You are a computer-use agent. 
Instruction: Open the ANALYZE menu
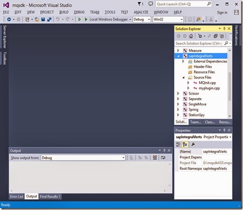pos(141,12)
